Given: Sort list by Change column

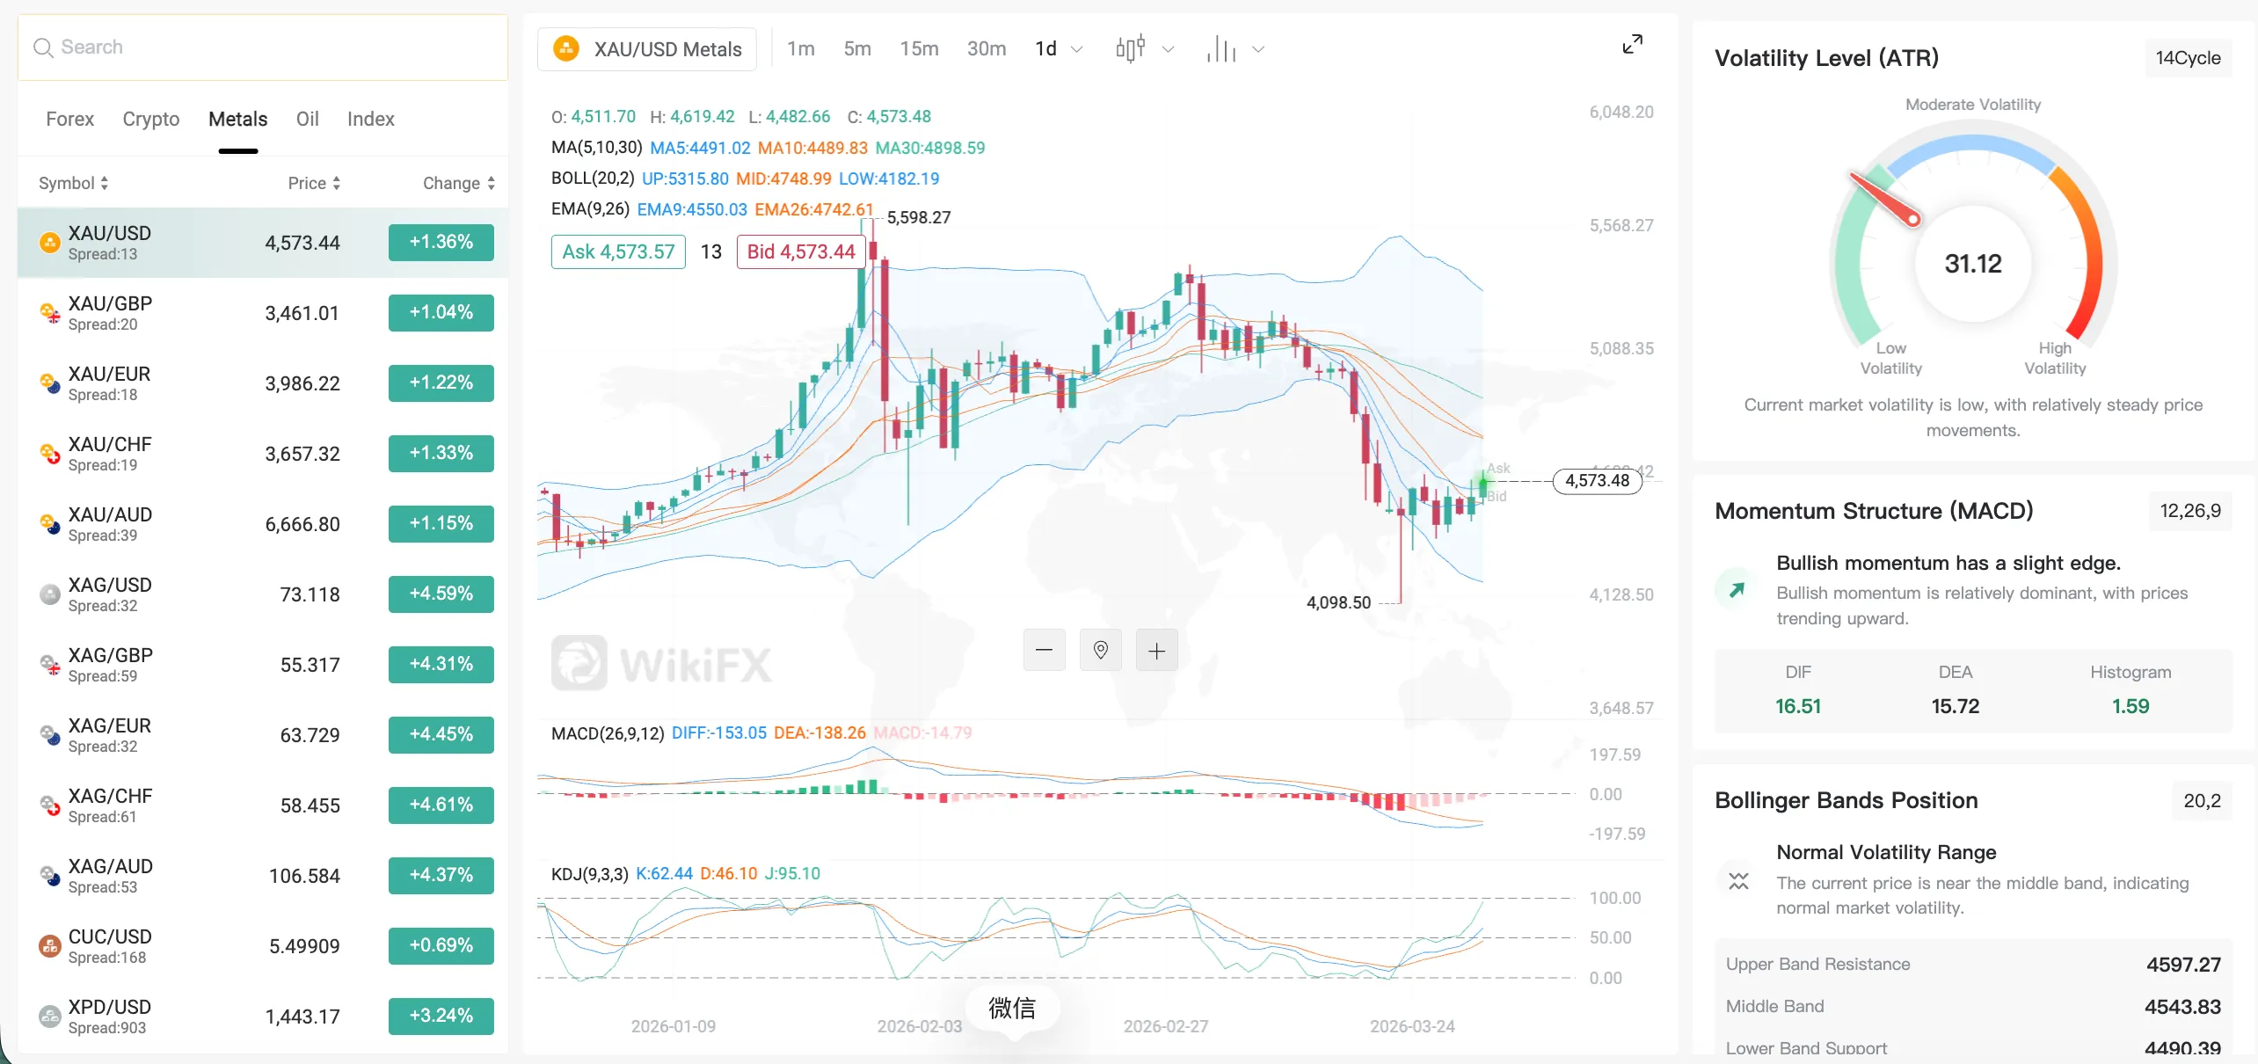Looking at the screenshot, I should [x=459, y=183].
